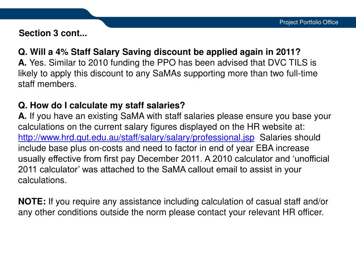Open the hrd.qut.edu.au professional salary link
This screenshot has height=267, width=356.
136,138
